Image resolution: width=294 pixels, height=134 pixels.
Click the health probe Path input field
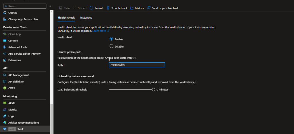click(137, 65)
